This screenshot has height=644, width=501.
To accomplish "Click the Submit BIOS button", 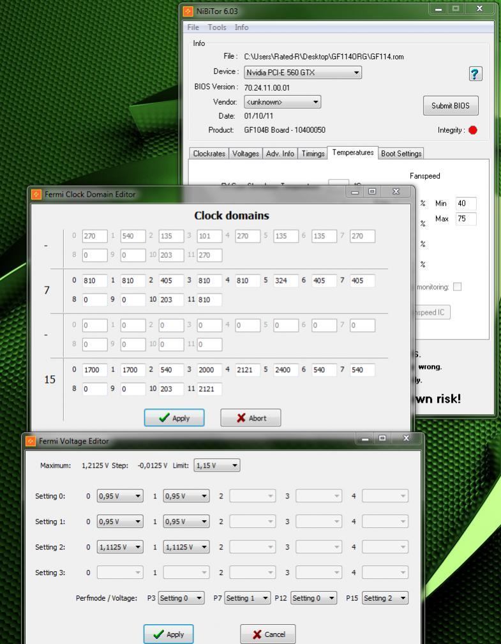I will pyautogui.click(x=451, y=105).
